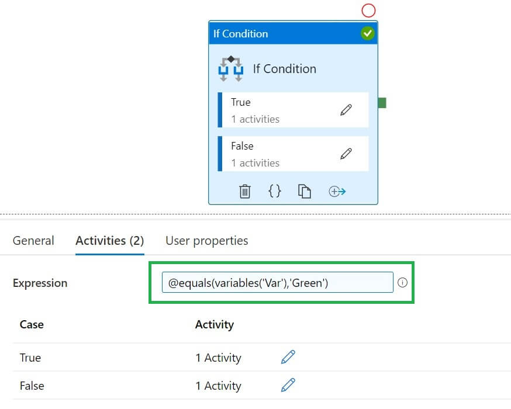Screen dimensions: 511x409
Task: Click the green validation checkmark icon
Action: 367,33
